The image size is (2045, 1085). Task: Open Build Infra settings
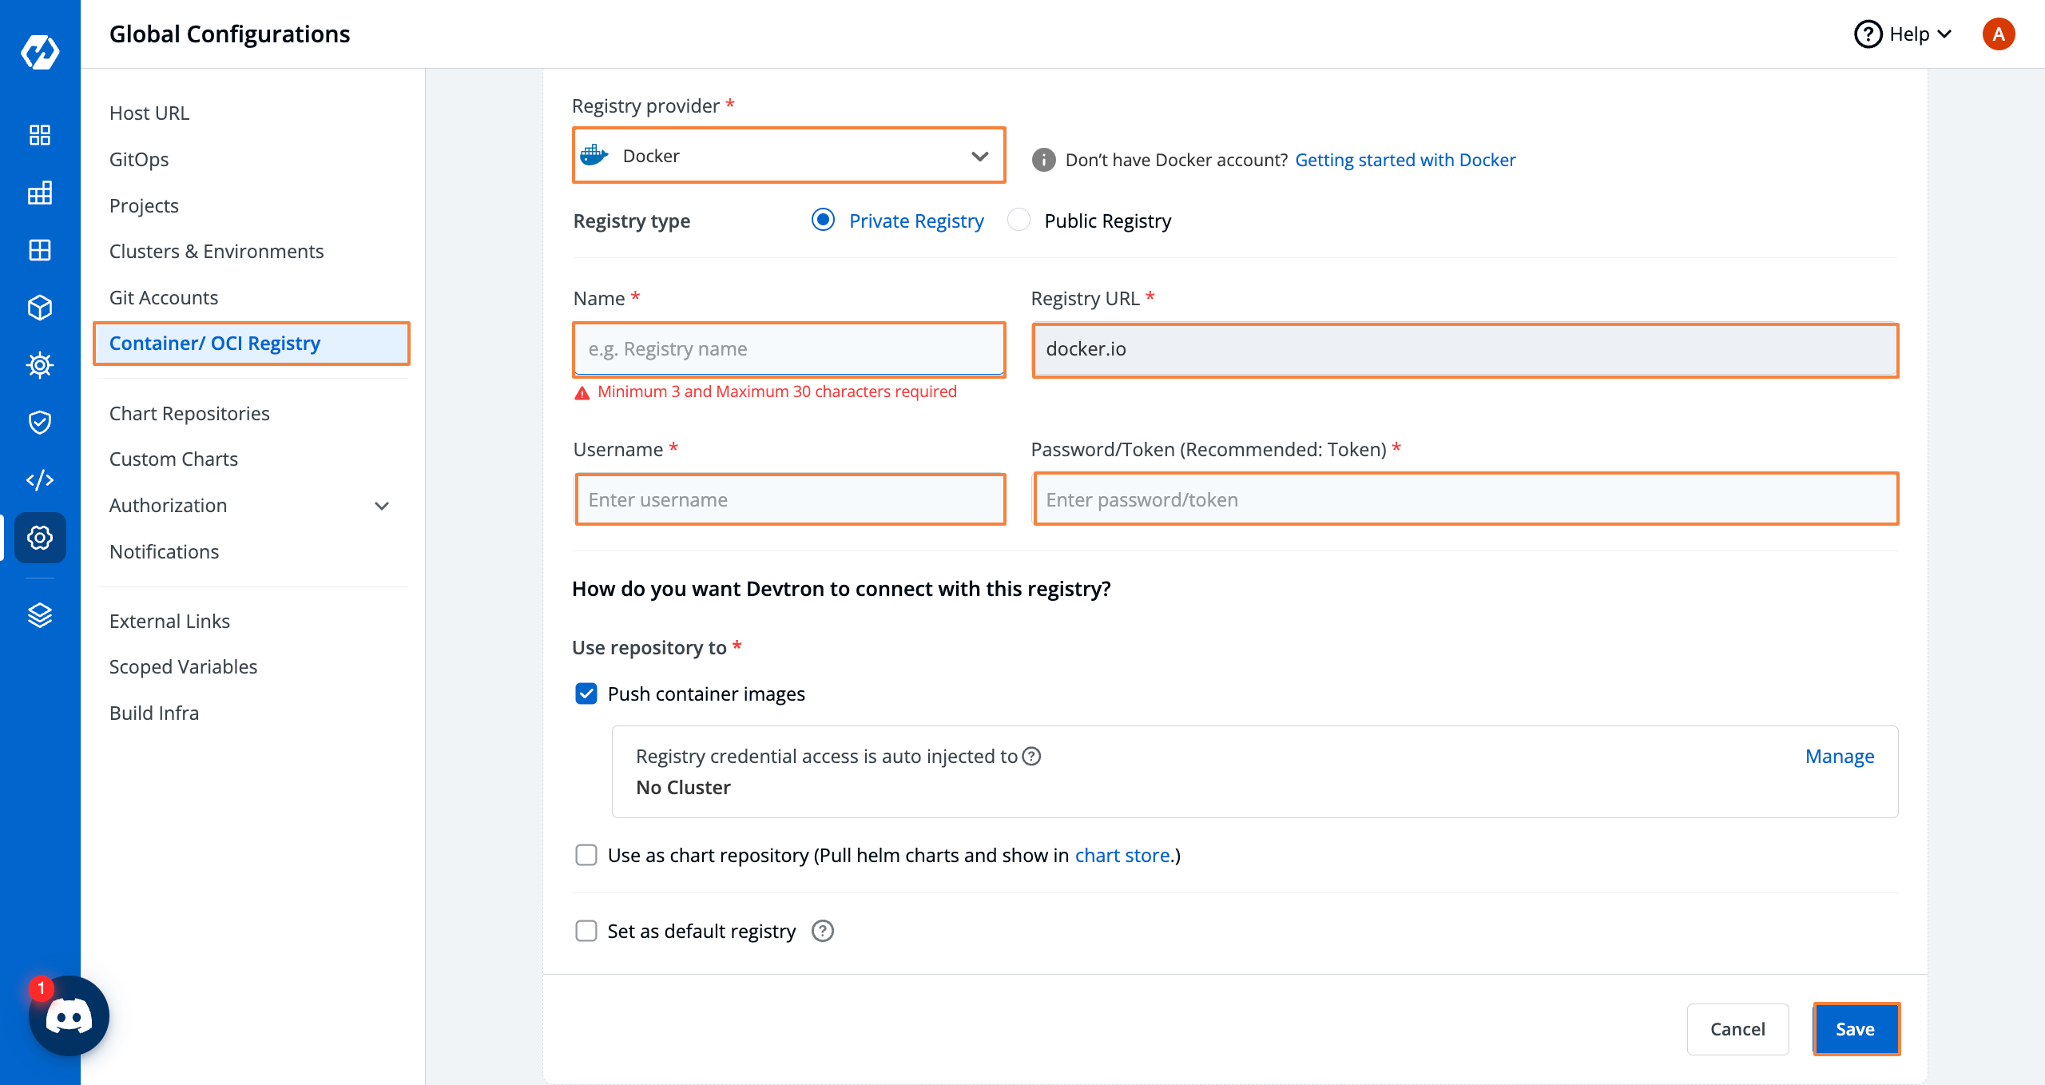click(x=154, y=713)
